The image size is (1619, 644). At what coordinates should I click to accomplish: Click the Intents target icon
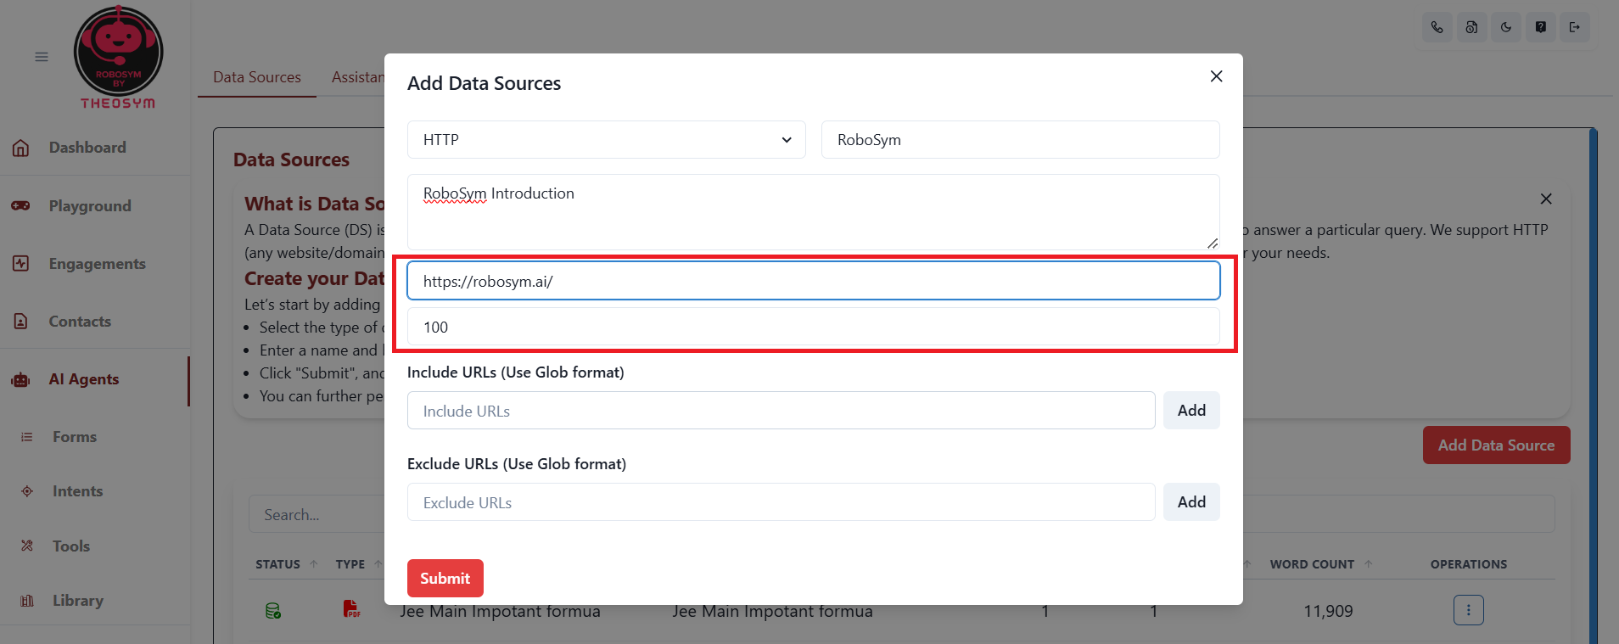[27, 491]
